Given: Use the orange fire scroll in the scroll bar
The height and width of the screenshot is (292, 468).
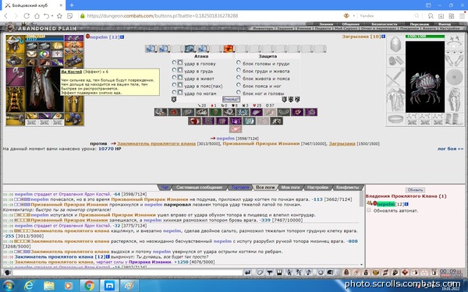Looking at the screenshot, I should point(228,48).
